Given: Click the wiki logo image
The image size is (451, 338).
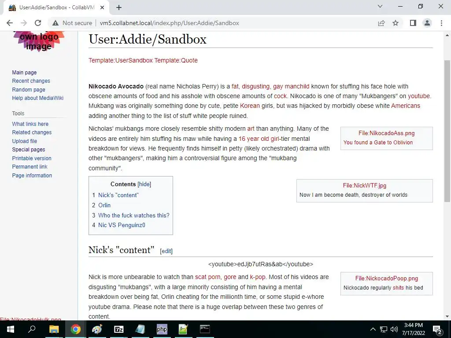Looking at the screenshot, I should coord(39,41).
